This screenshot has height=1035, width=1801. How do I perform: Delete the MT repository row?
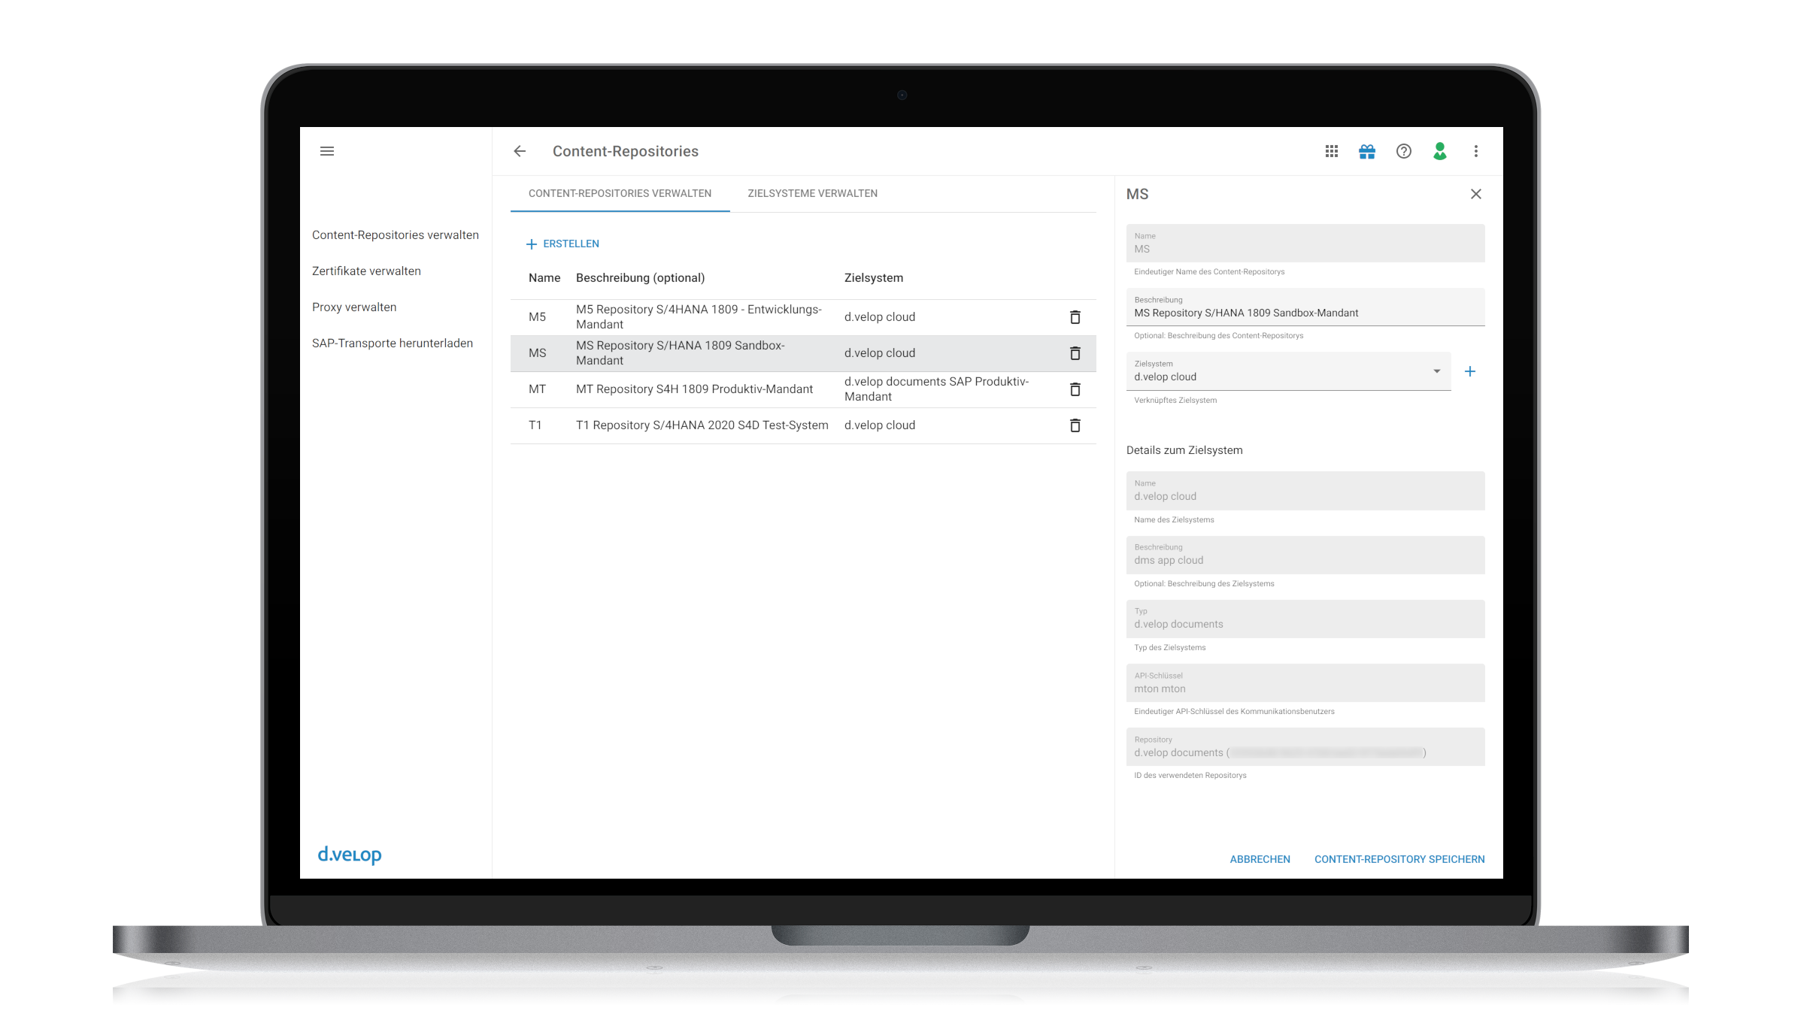[1075, 389]
